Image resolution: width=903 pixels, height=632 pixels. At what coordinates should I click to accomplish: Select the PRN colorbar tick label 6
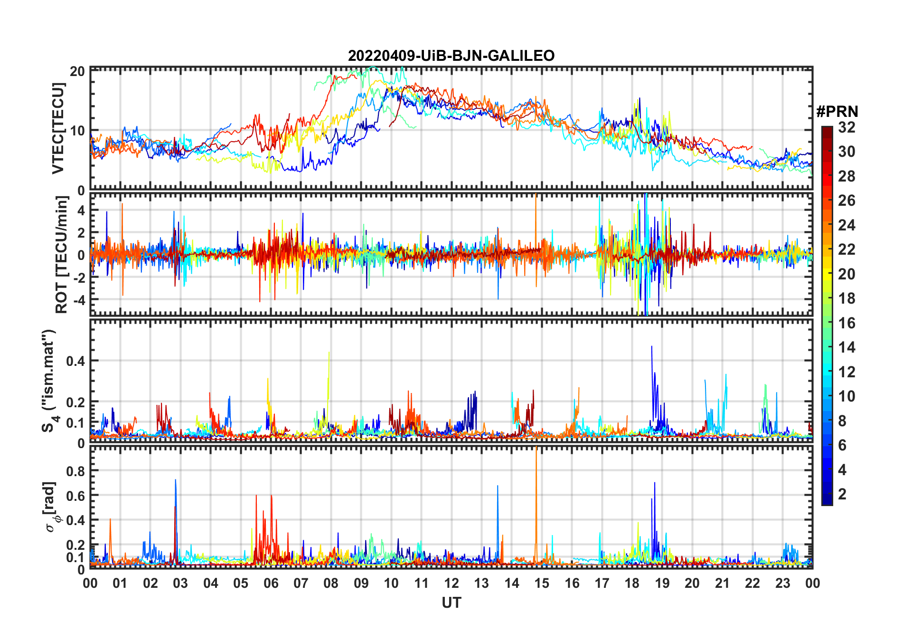[842, 445]
